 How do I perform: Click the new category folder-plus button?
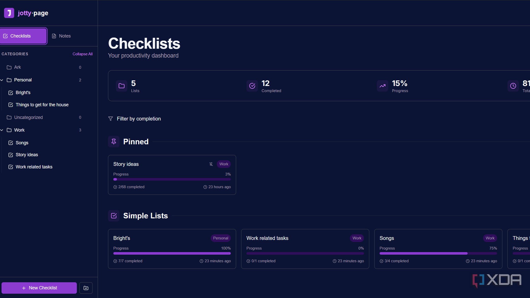click(86, 288)
